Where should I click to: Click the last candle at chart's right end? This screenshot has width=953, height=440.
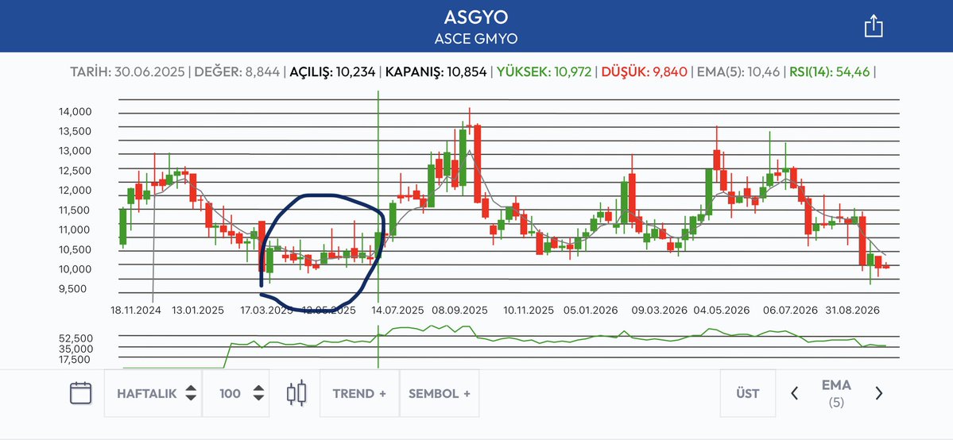point(886,265)
